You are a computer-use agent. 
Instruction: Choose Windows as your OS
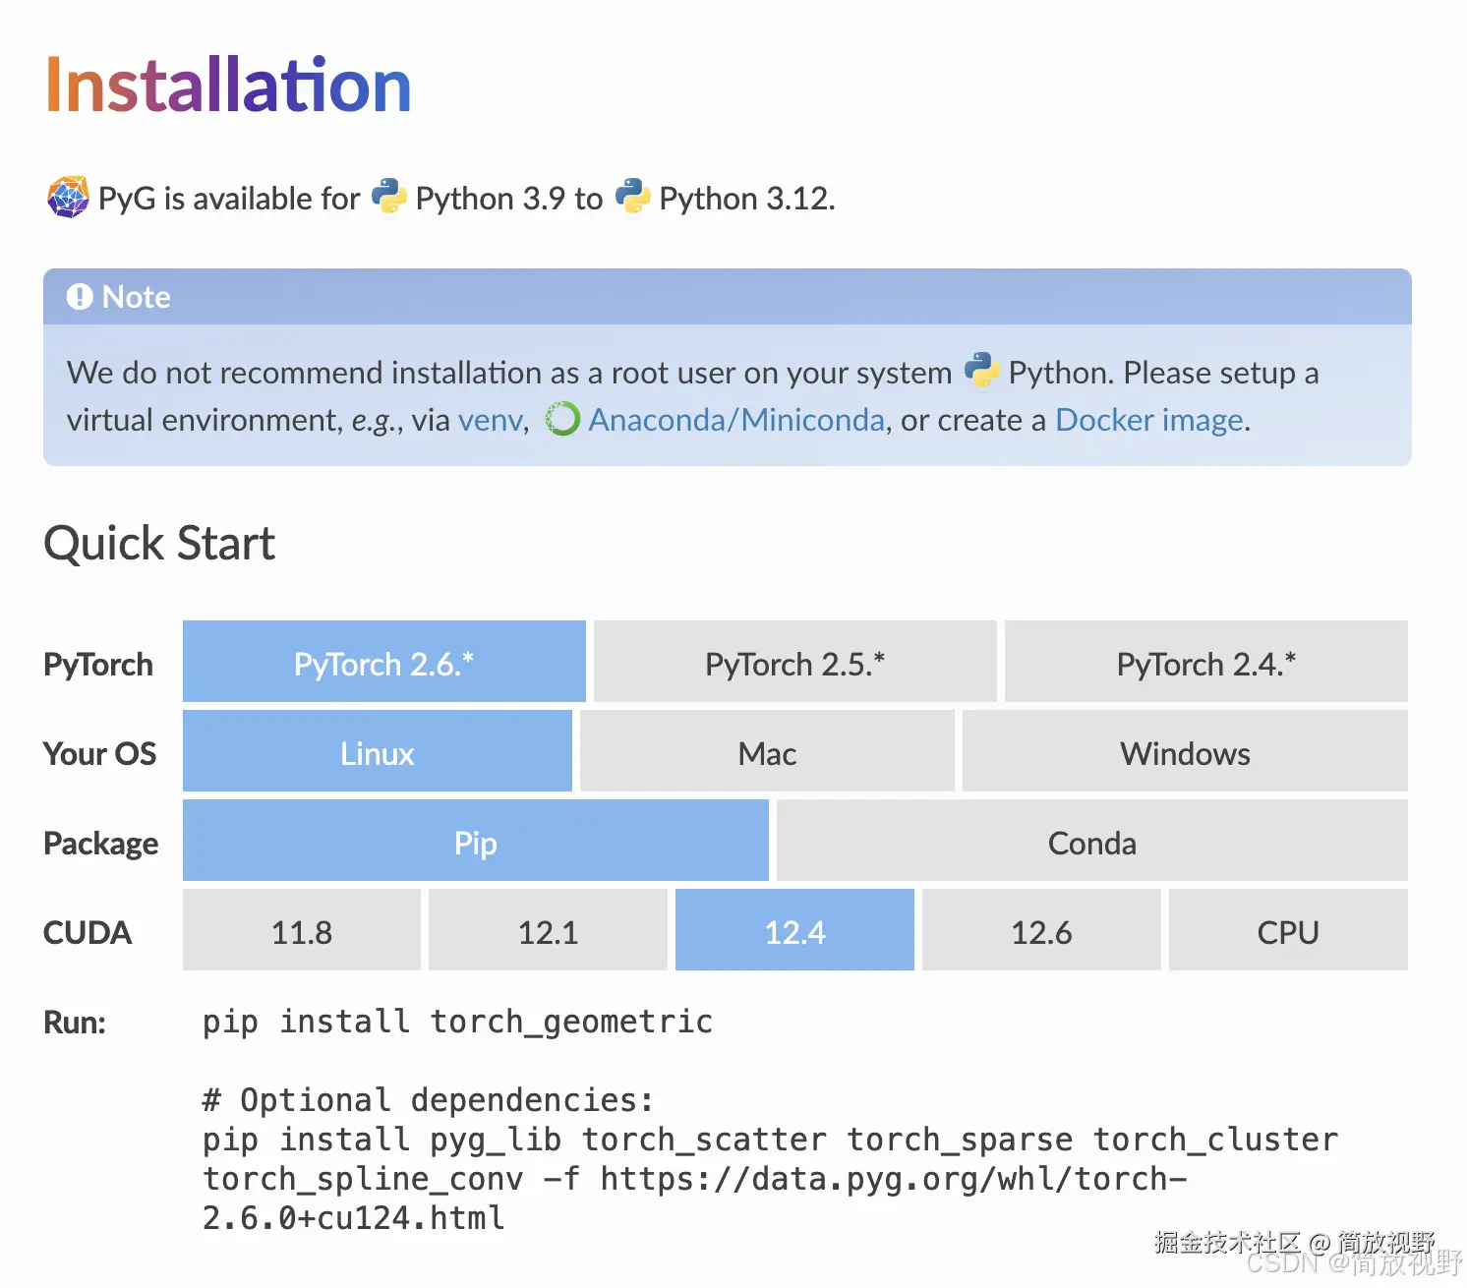point(1186,751)
